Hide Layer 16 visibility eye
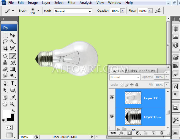Image resolution: width=180 pixels, height=140 pixels. pyautogui.click(x=112, y=116)
